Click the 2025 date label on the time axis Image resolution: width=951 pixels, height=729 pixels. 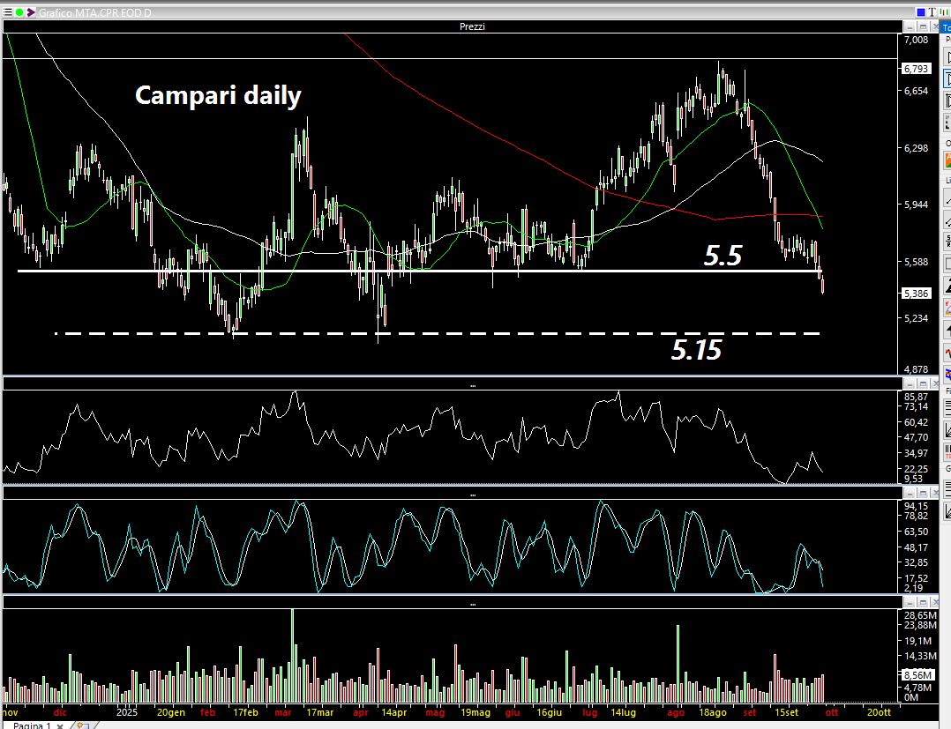[x=127, y=712]
